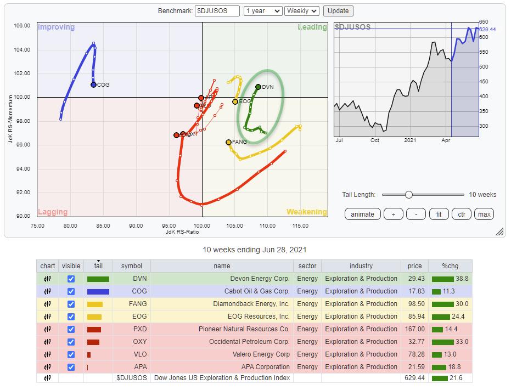The image size is (511, 390).
Task: Sort table by the tail column header
Action: 98,266
